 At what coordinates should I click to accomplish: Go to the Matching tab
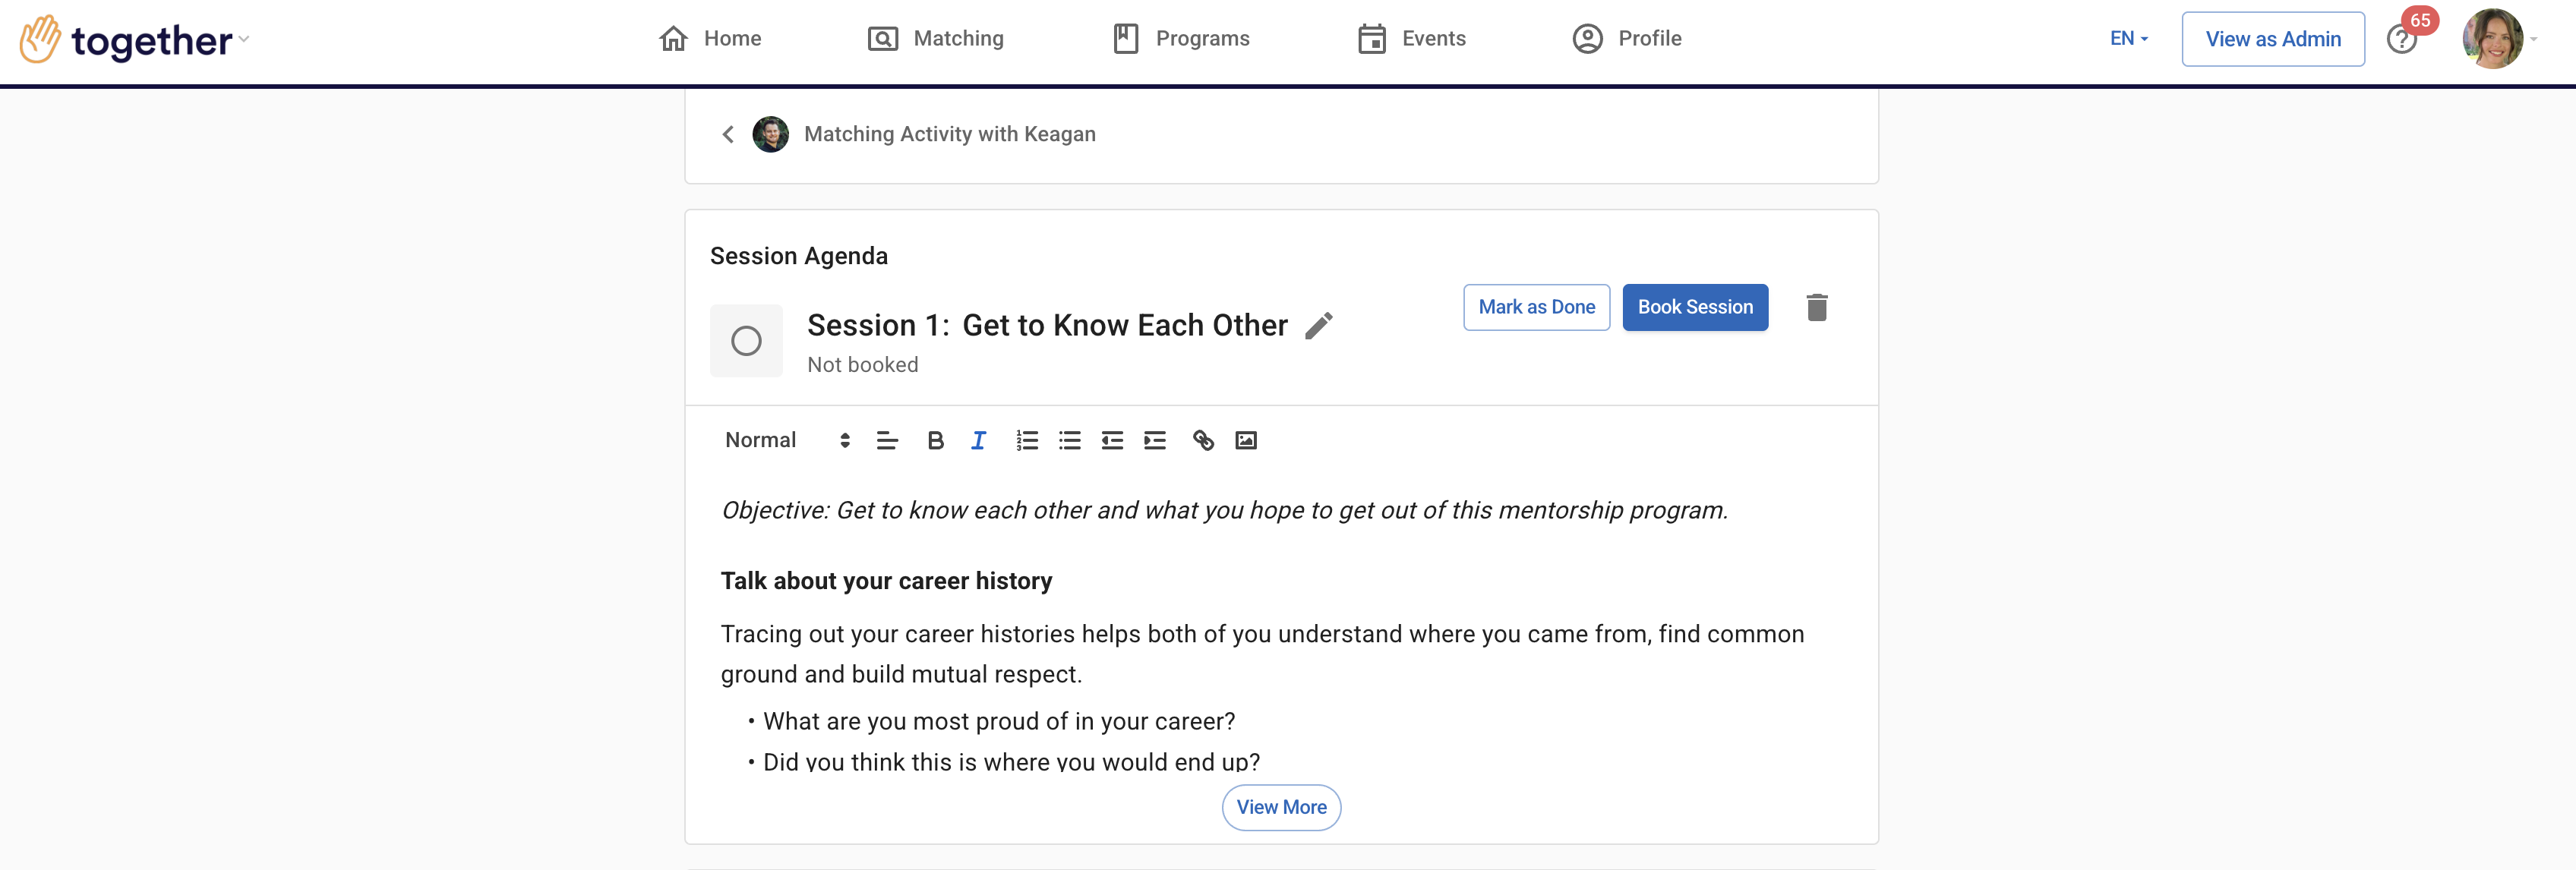[936, 39]
